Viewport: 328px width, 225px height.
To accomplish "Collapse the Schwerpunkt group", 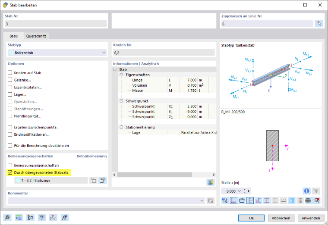I will pos(121,101).
